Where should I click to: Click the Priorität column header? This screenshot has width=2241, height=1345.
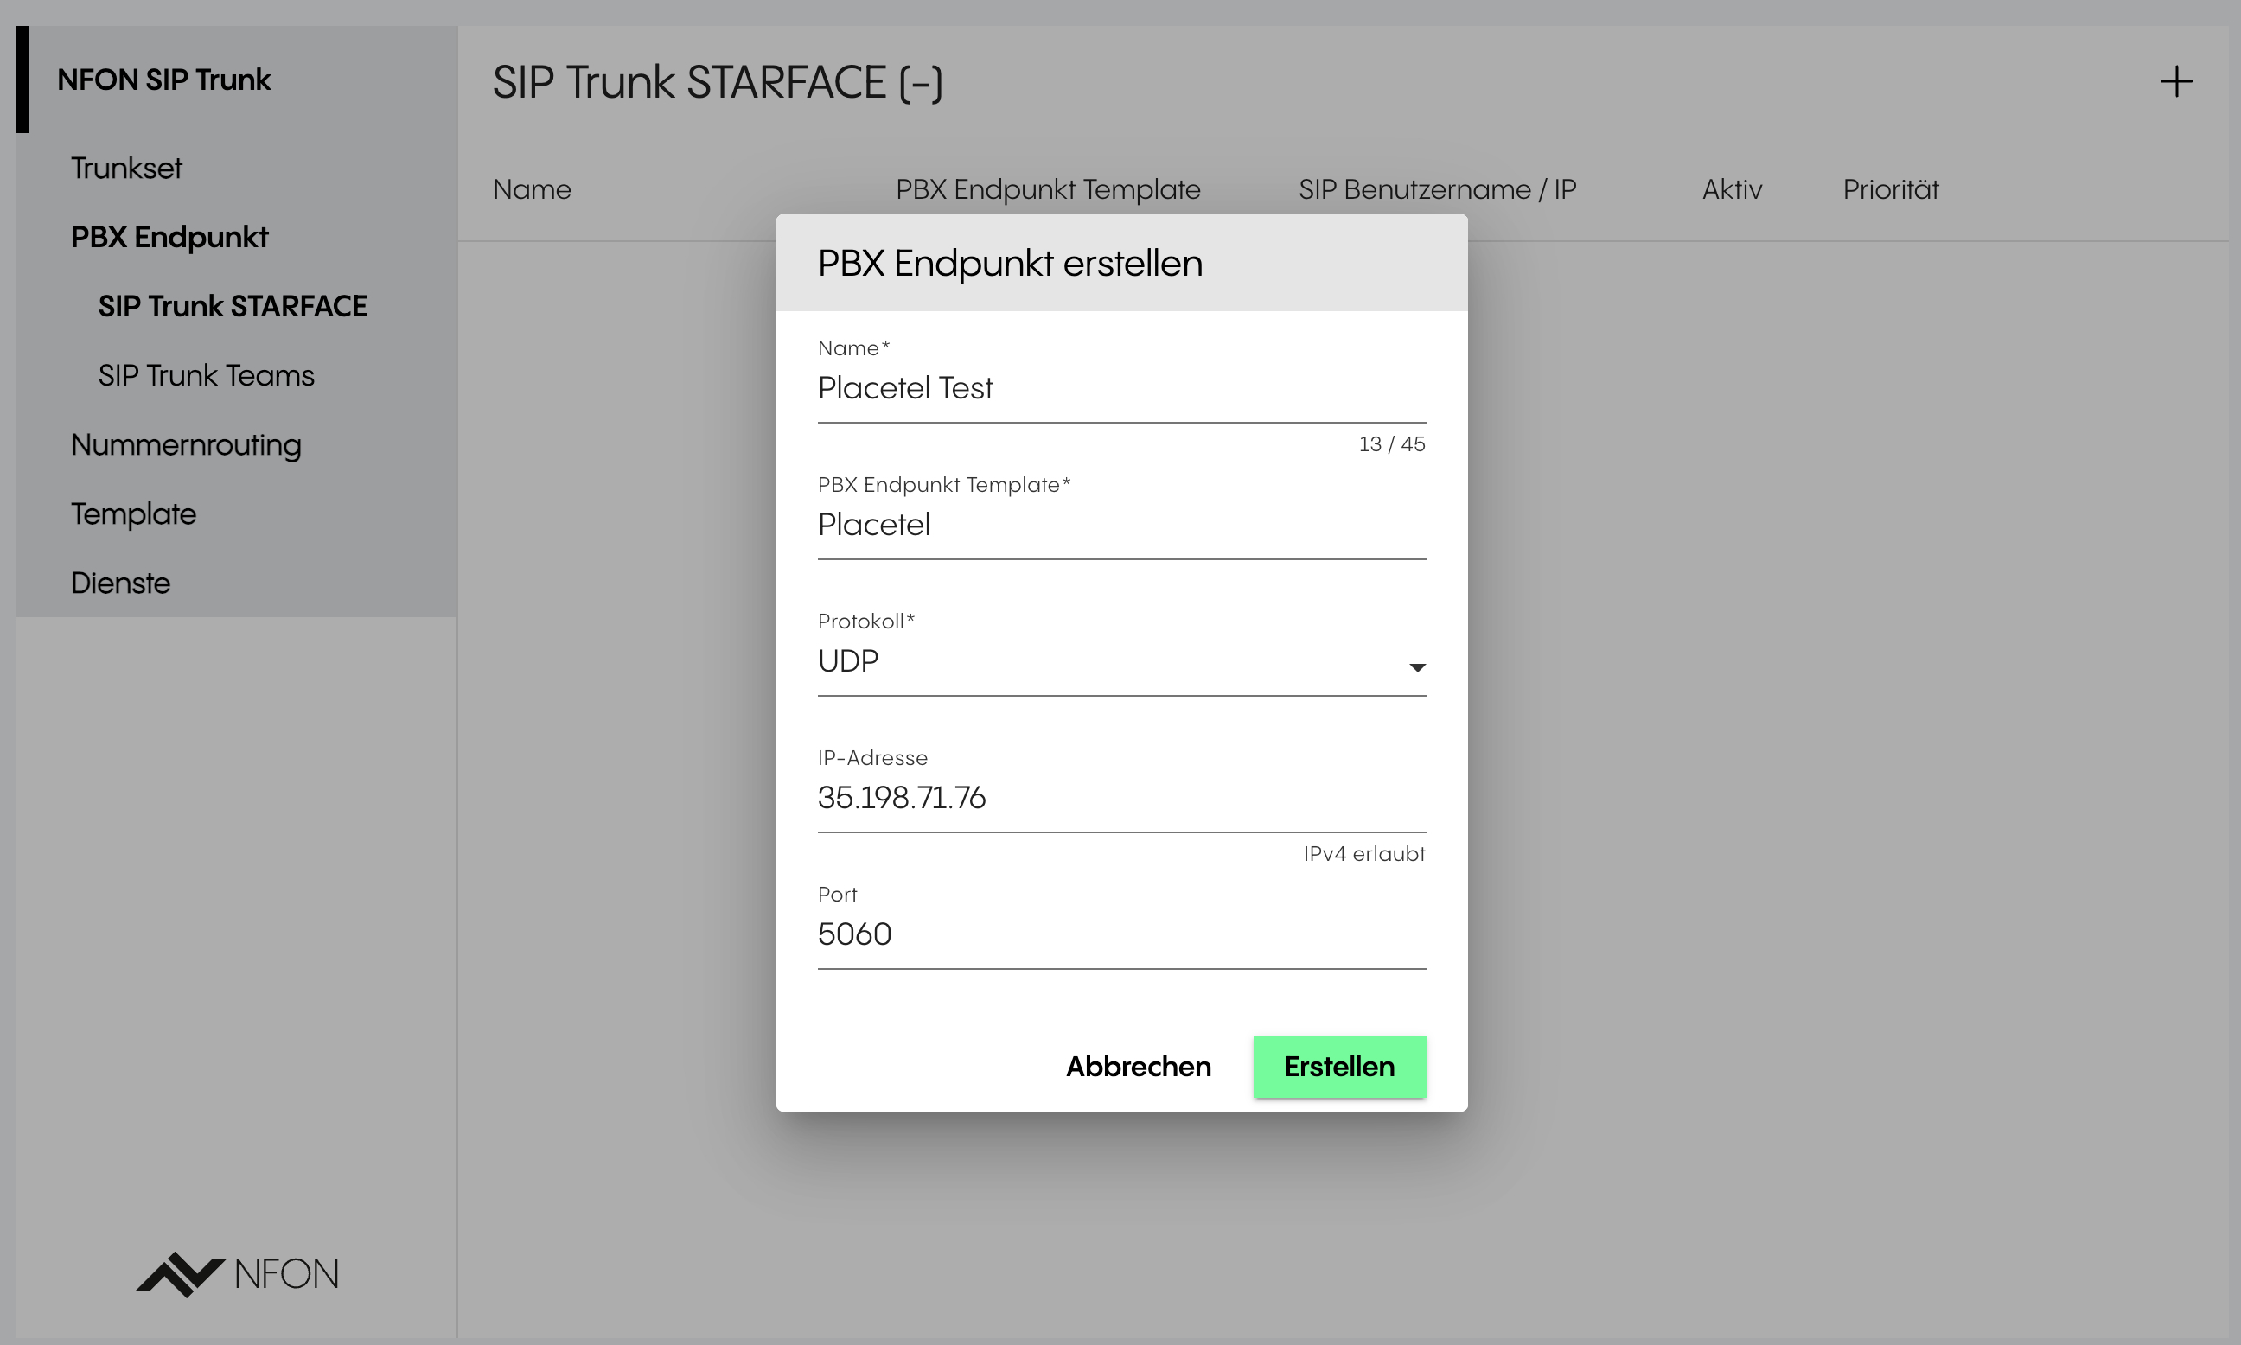(x=1890, y=189)
